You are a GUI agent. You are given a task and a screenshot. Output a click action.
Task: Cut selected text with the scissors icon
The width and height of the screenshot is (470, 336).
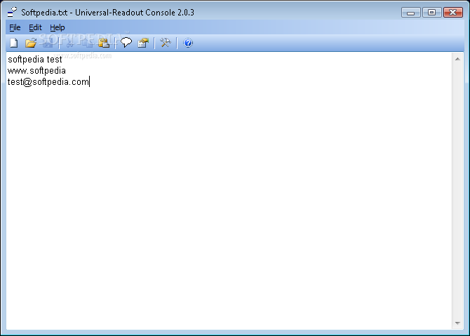coord(70,43)
